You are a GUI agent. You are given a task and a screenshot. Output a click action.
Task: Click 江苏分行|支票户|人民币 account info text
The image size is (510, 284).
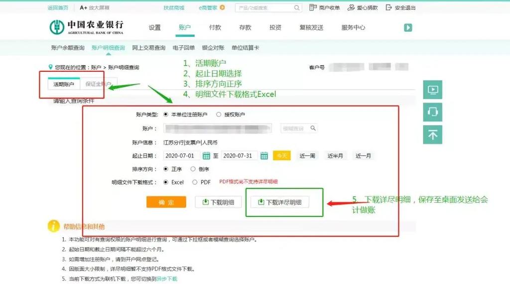190,142
